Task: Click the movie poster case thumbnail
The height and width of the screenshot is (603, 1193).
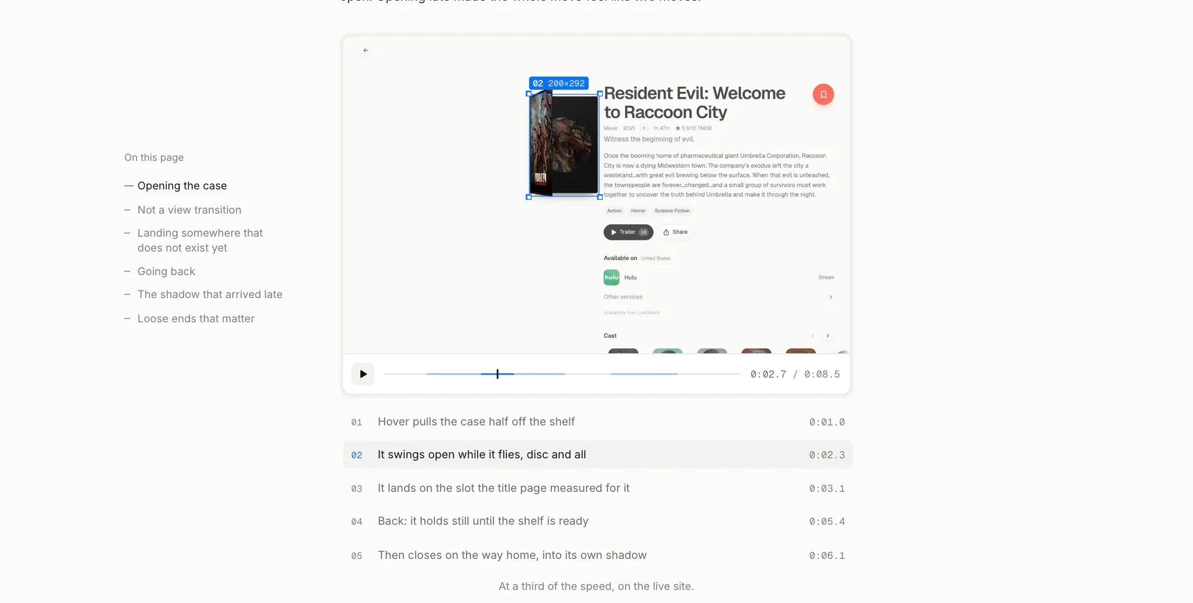Action: 564,145
